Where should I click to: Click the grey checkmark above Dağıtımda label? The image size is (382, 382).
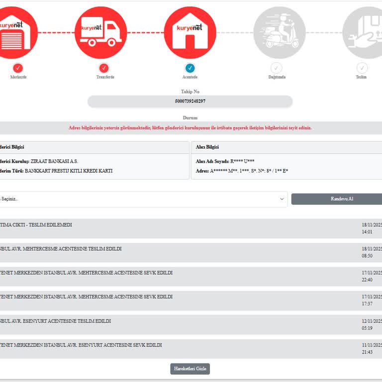pos(277,68)
